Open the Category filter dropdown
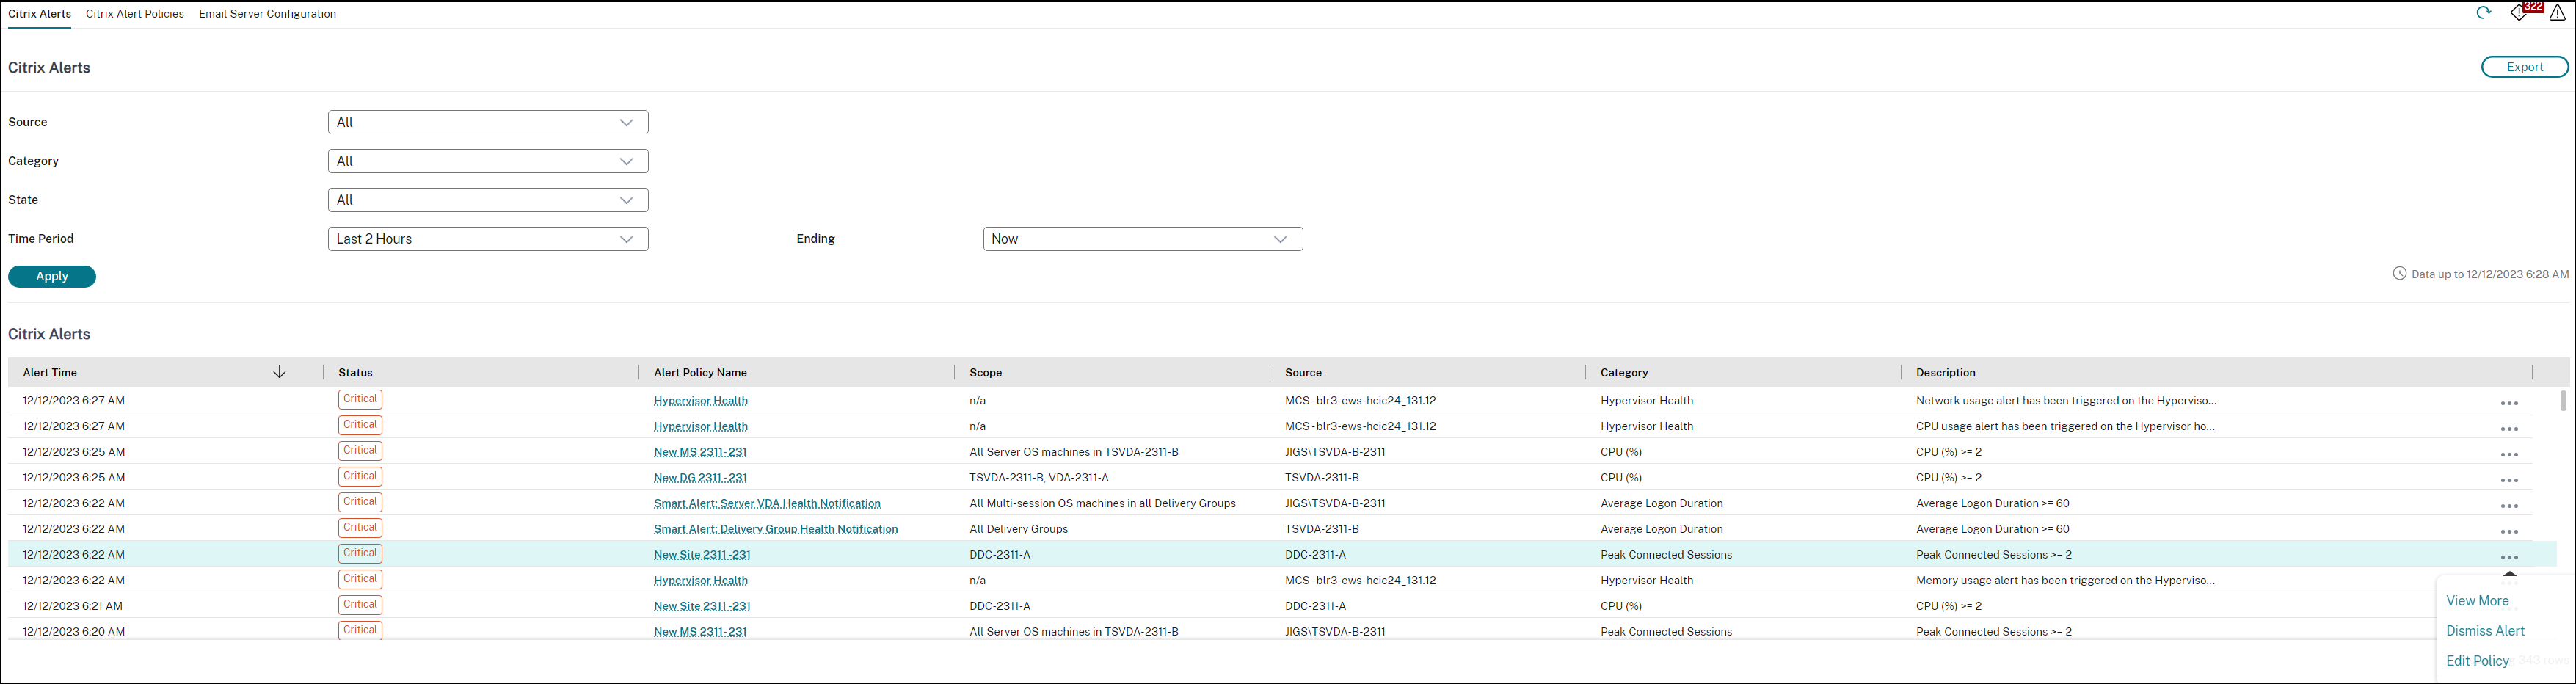The width and height of the screenshot is (2576, 684). (x=487, y=160)
